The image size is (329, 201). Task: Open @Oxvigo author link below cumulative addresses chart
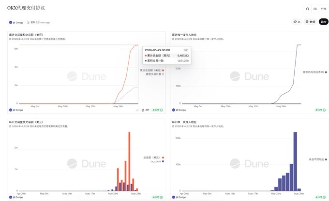[179, 110]
